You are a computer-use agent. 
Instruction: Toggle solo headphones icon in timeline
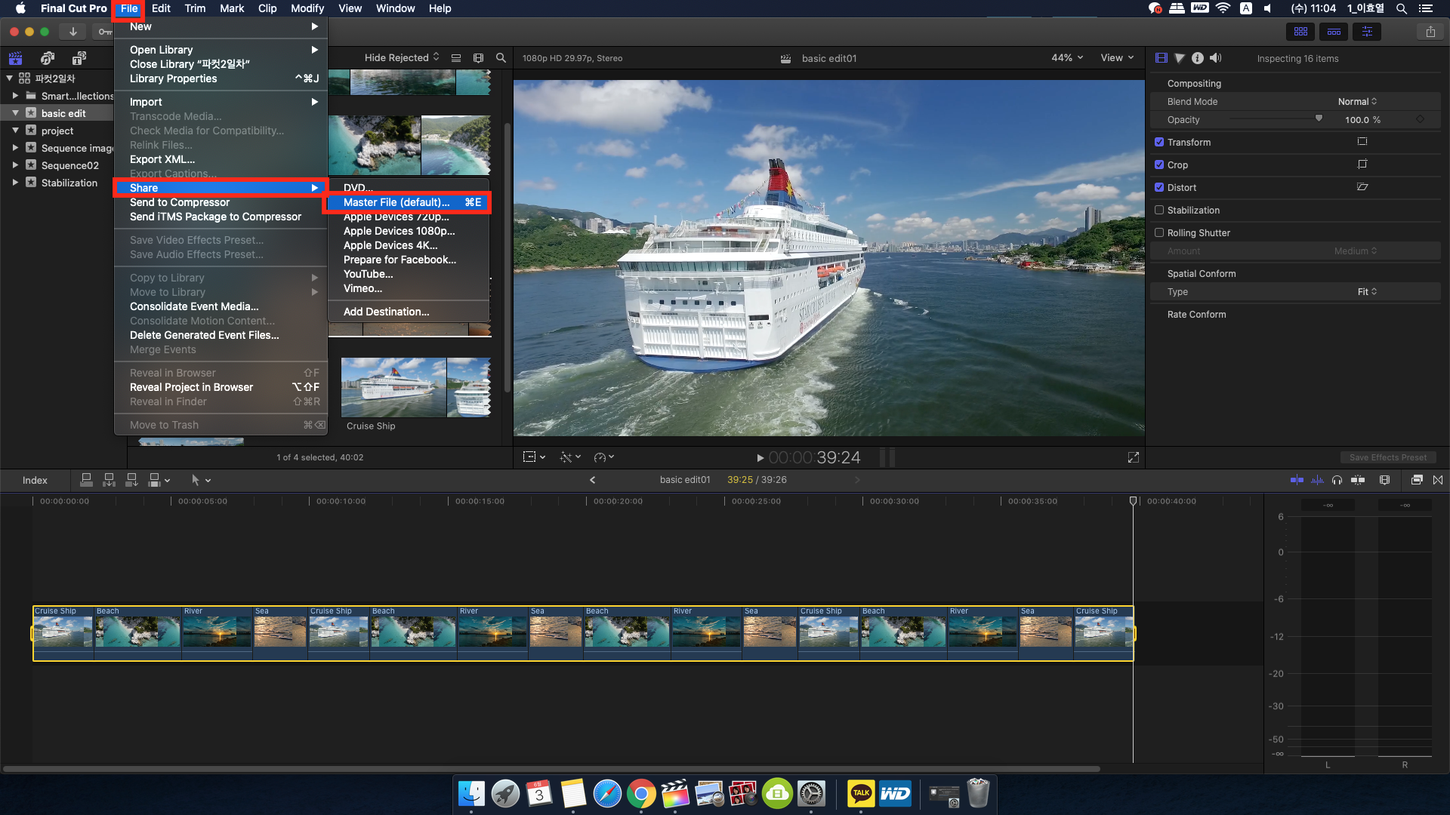click(x=1337, y=480)
